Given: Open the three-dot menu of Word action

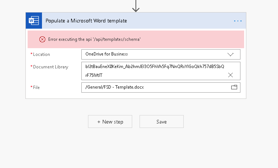Looking at the screenshot, I should (238, 21).
